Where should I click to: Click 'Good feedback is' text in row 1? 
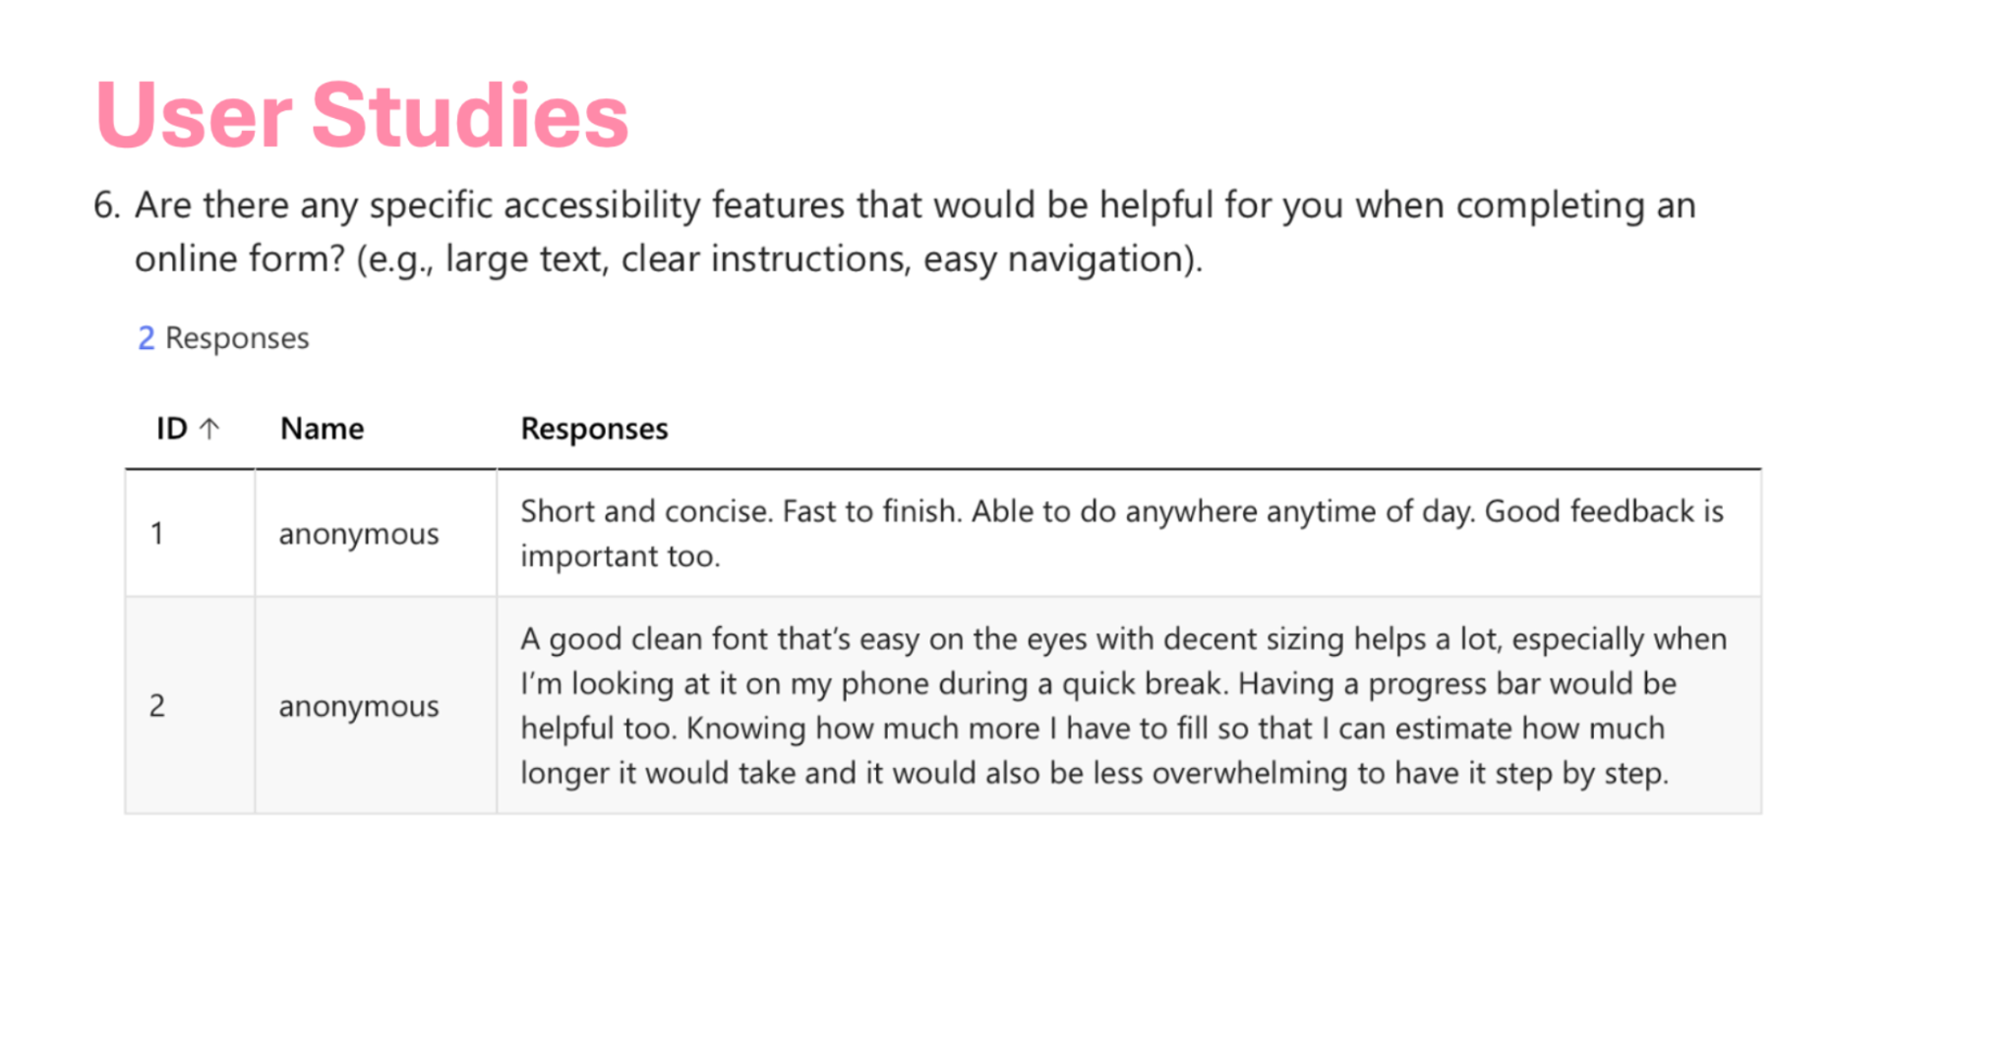tap(1604, 511)
